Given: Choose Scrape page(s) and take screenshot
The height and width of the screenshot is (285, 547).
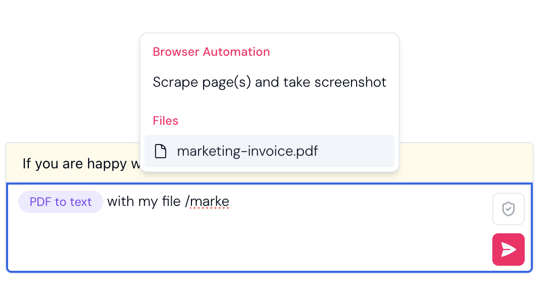Looking at the screenshot, I should click(x=269, y=82).
